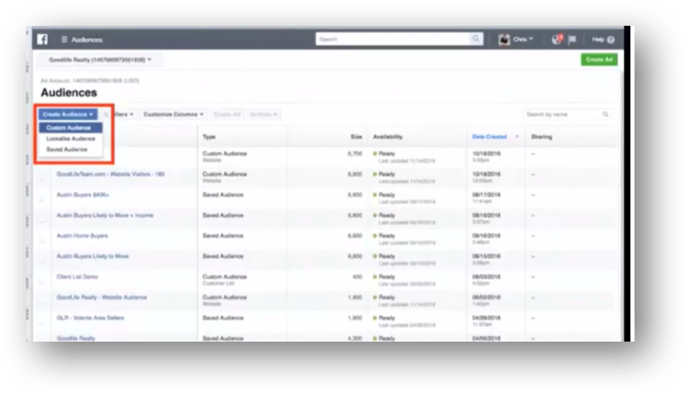Viewport: 687px width, 394px height.
Task: Open the Chris account dropdown
Action: 523,39
